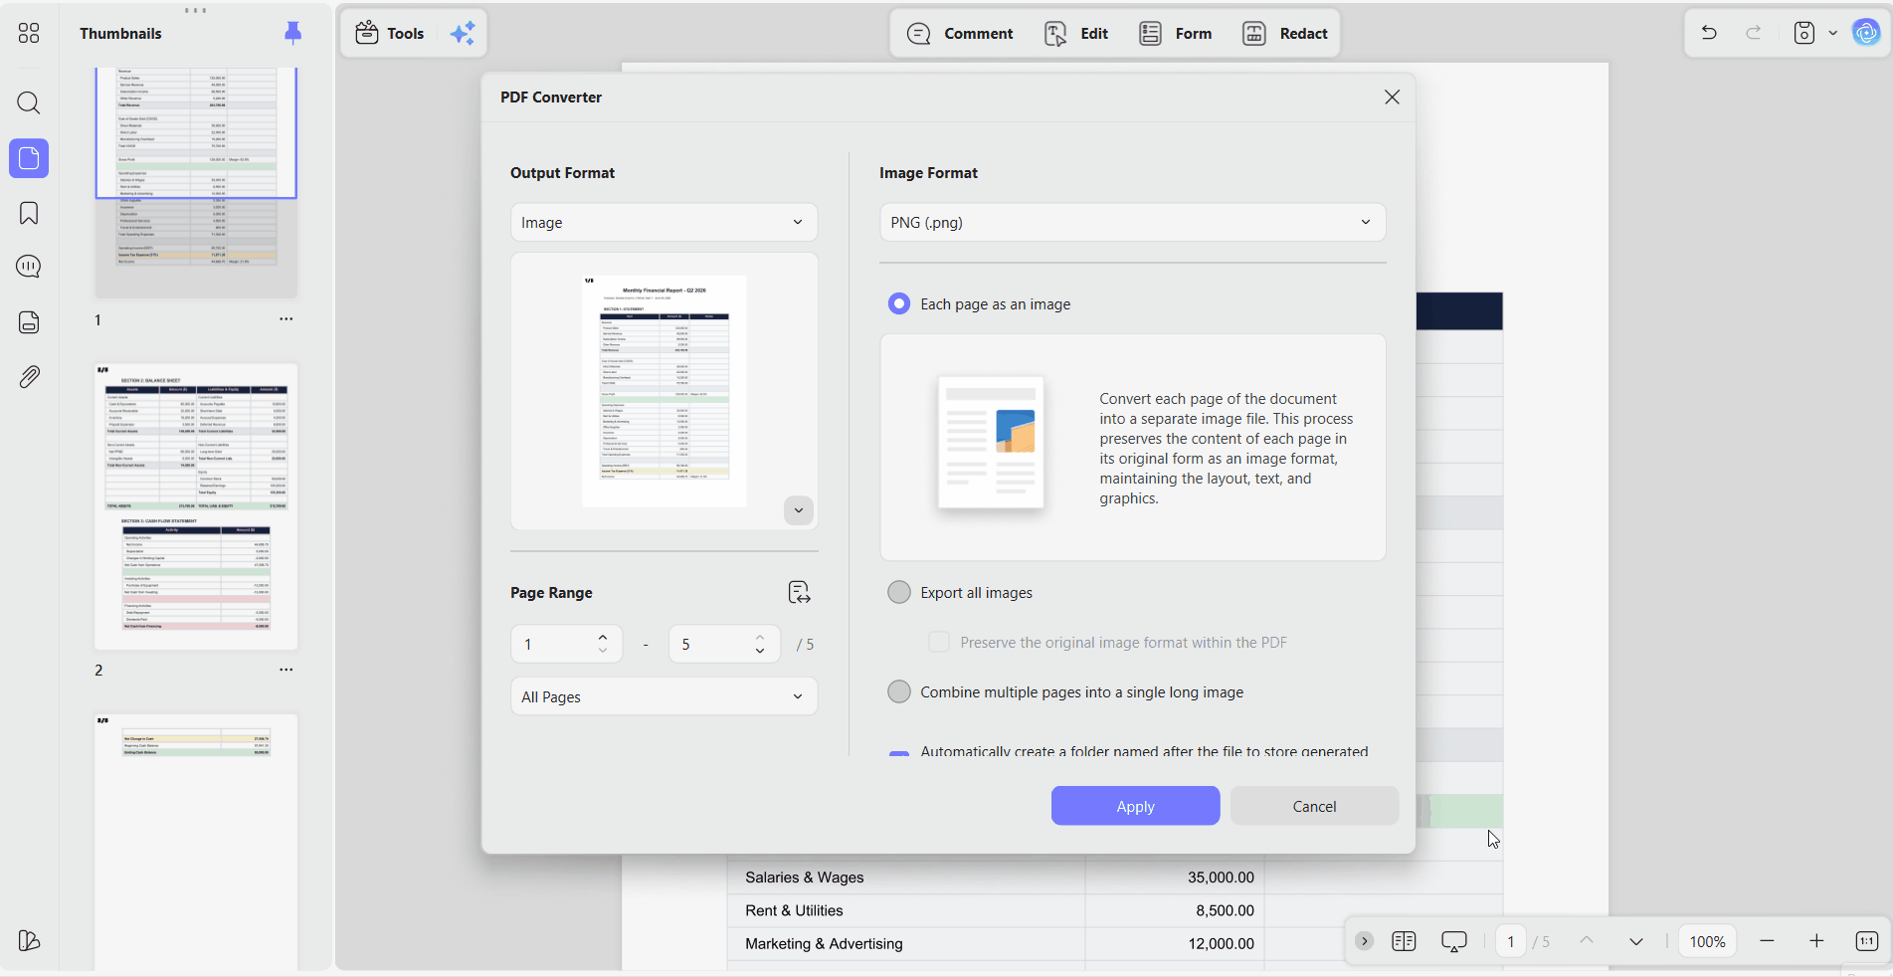Image resolution: width=1893 pixels, height=977 pixels.
Task: Open the search panel magnifier icon
Action: coord(29,102)
